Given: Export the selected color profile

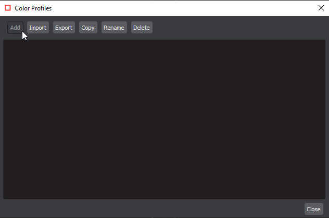Looking at the screenshot, I should (x=64, y=28).
